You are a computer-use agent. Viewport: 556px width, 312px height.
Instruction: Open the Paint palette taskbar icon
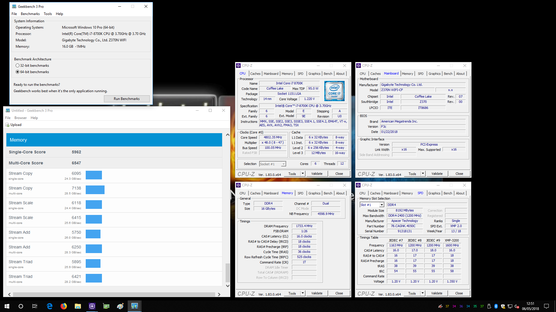point(120,306)
